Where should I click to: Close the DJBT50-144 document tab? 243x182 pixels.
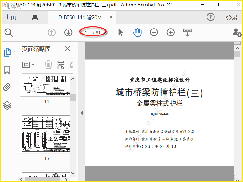[x=111, y=17]
